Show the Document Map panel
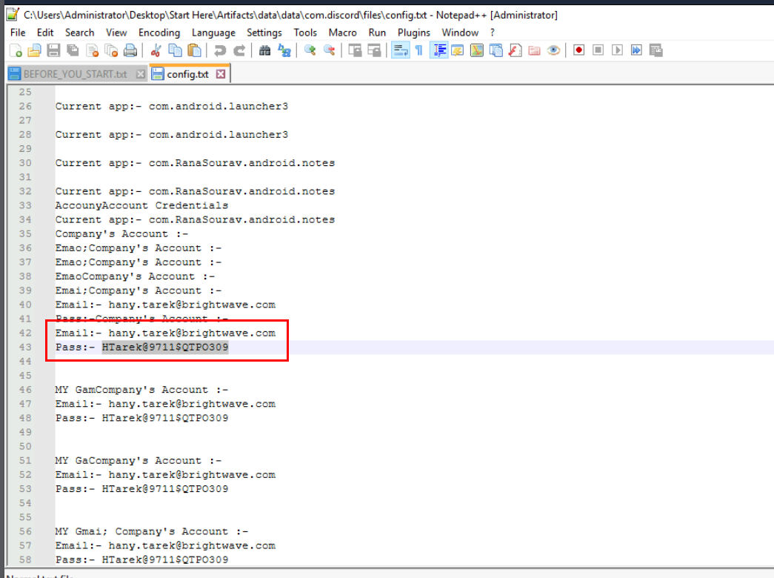The height and width of the screenshot is (578, 774). click(477, 50)
